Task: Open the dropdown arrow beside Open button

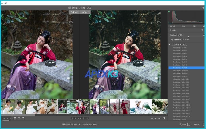Action: [189, 124]
